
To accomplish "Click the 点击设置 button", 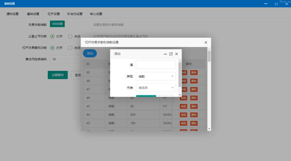I will tap(57, 24).
